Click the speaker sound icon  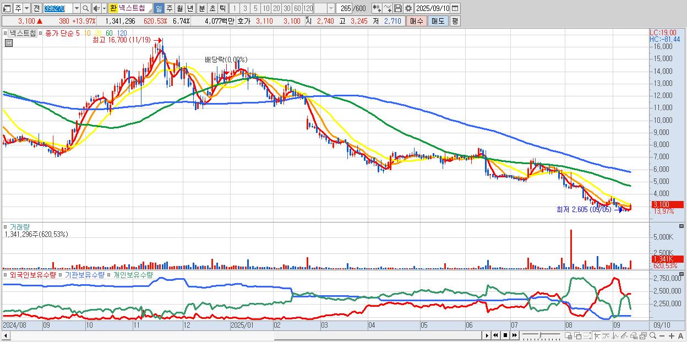tap(96, 9)
